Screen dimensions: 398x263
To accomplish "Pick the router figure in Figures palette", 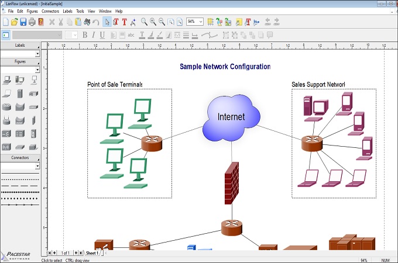I will [6, 107].
